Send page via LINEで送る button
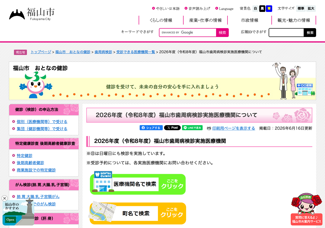 tap(192, 128)
